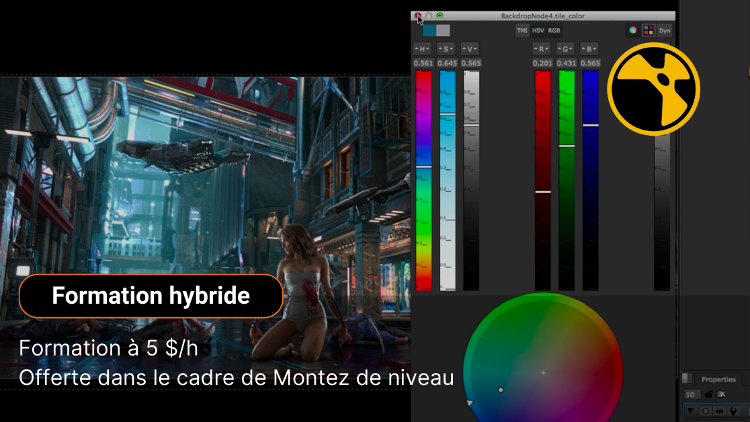Click the monitor-shaped icon in node properties header
Viewport: 750px width, 422px height.
point(720,411)
